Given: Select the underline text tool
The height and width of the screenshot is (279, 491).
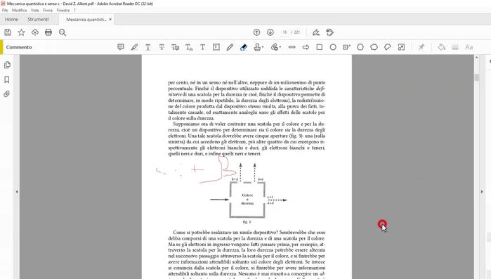Looking at the screenshot, I should tap(148, 47).
